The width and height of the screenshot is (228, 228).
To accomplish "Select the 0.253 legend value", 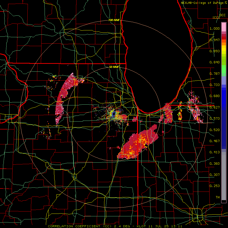I will click(x=215, y=186).
